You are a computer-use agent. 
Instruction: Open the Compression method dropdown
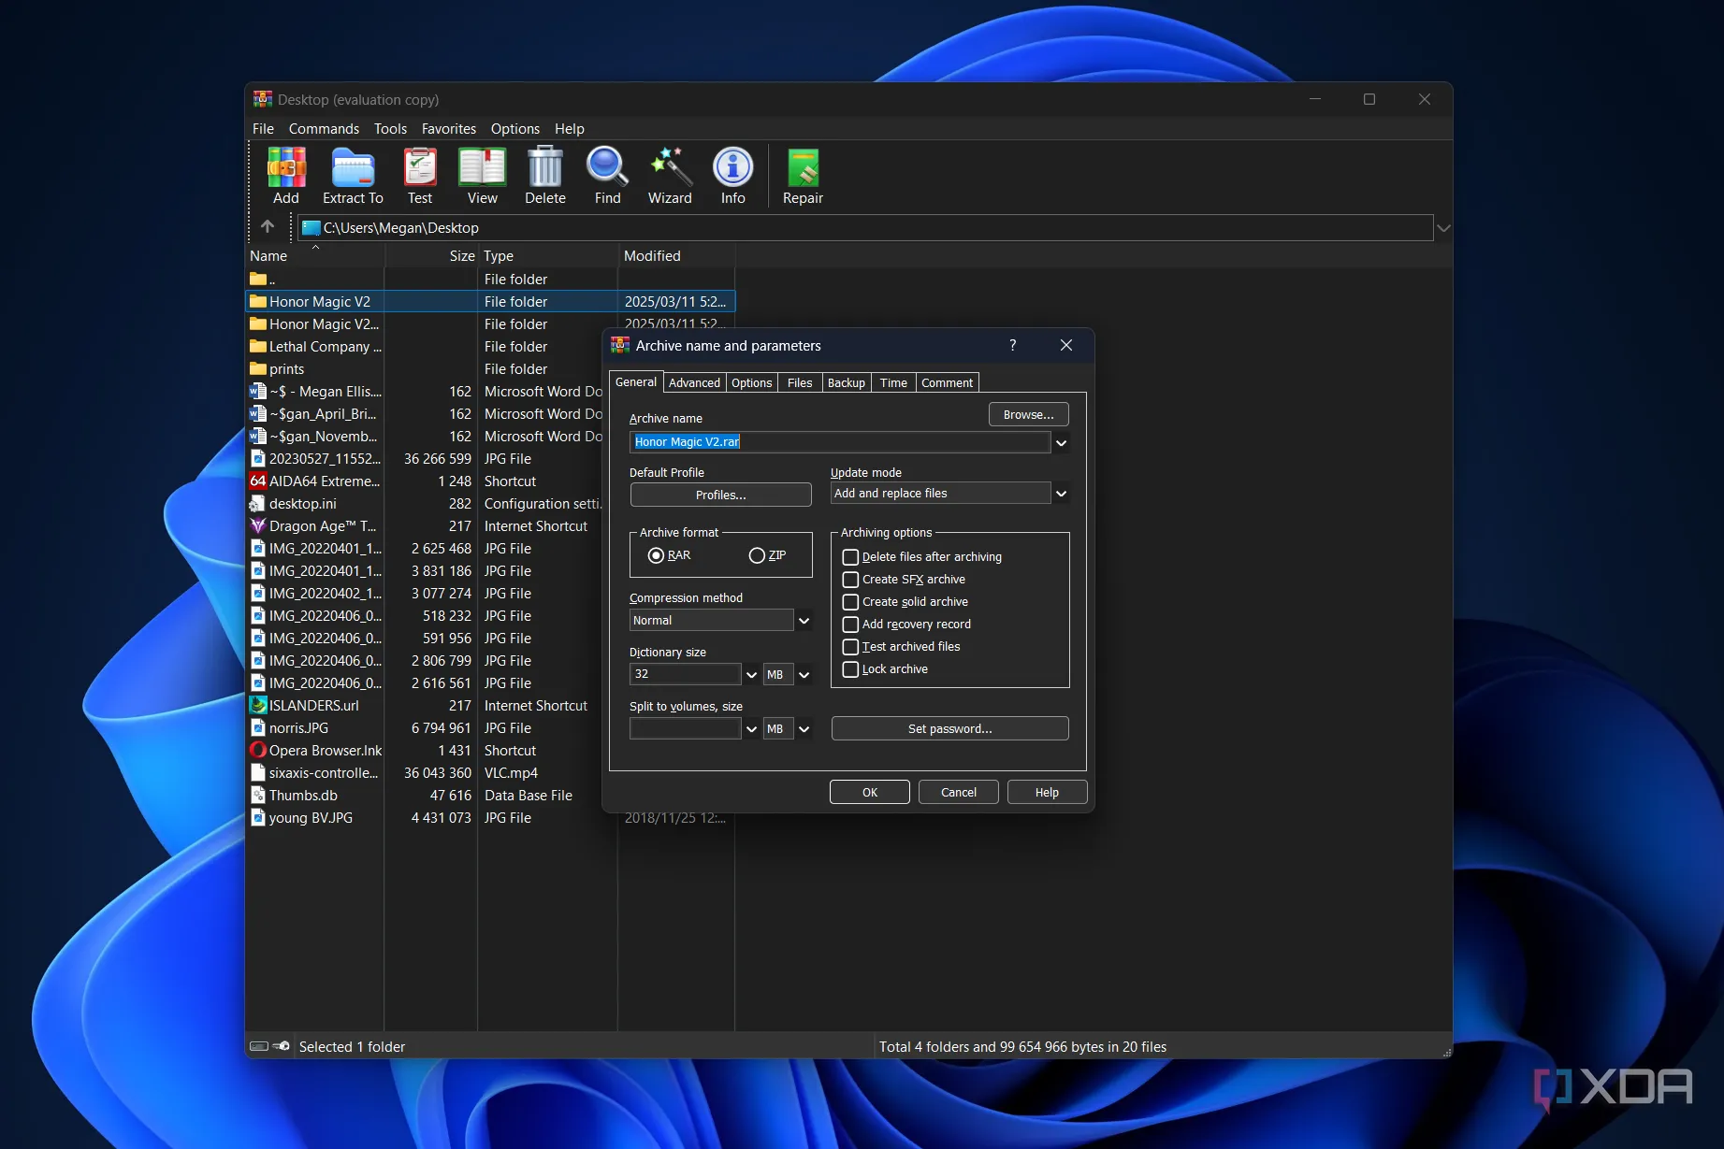804,621
